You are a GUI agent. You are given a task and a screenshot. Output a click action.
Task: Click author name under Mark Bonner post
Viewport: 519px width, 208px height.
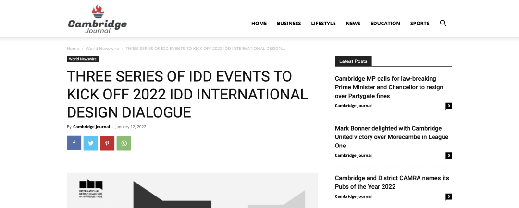(x=353, y=155)
